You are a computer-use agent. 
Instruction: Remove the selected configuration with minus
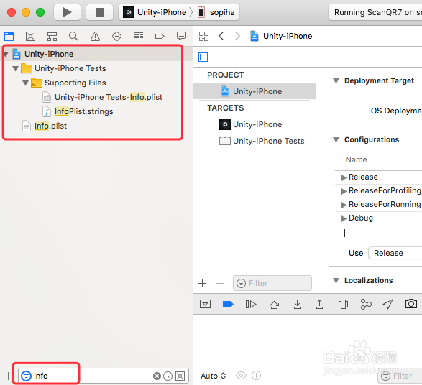(x=365, y=233)
